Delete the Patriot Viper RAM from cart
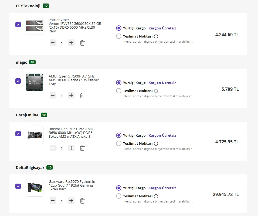Image resolution: width=258 pixels, height=216 pixels. [x=82, y=43]
